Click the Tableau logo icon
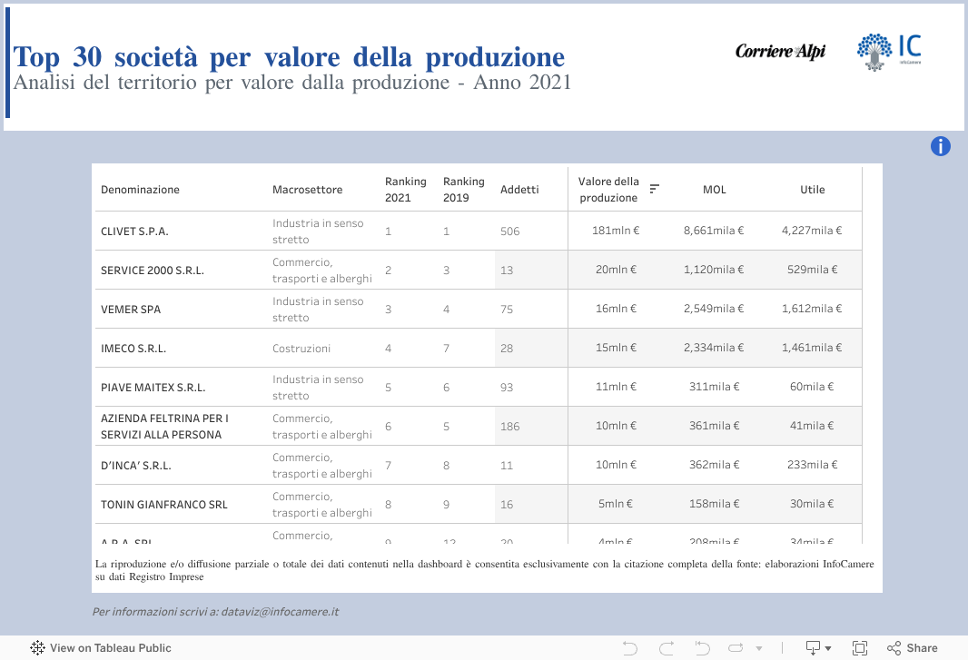 [x=37, y=647]
